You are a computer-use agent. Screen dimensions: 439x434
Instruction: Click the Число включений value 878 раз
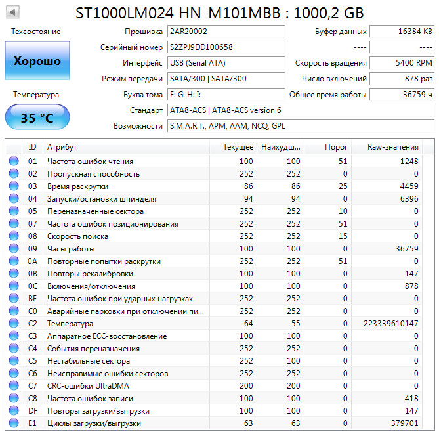402,78
